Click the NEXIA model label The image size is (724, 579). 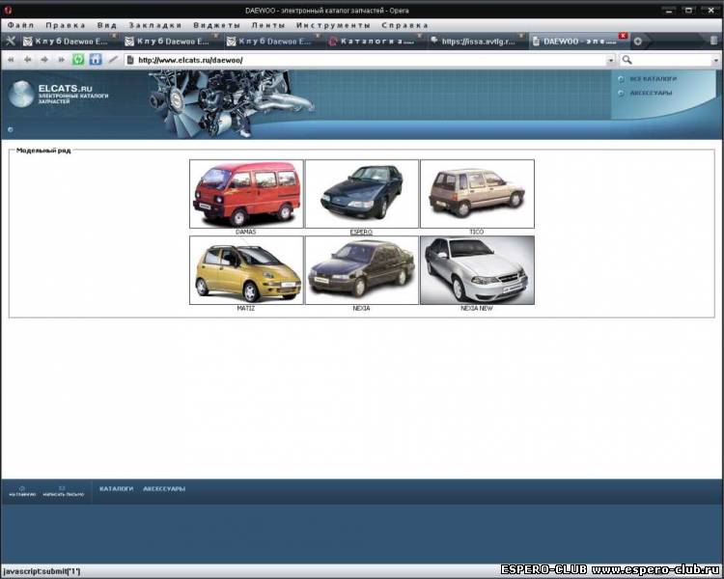point(361,308)
